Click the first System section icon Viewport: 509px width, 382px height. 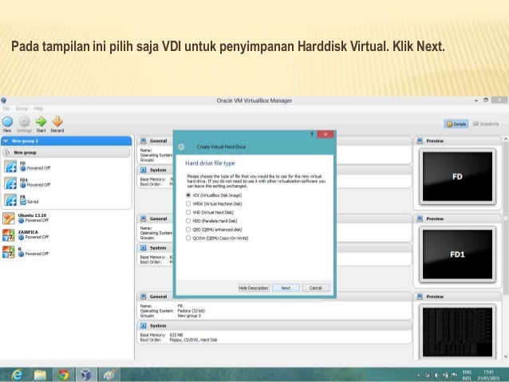coord(143,170)
